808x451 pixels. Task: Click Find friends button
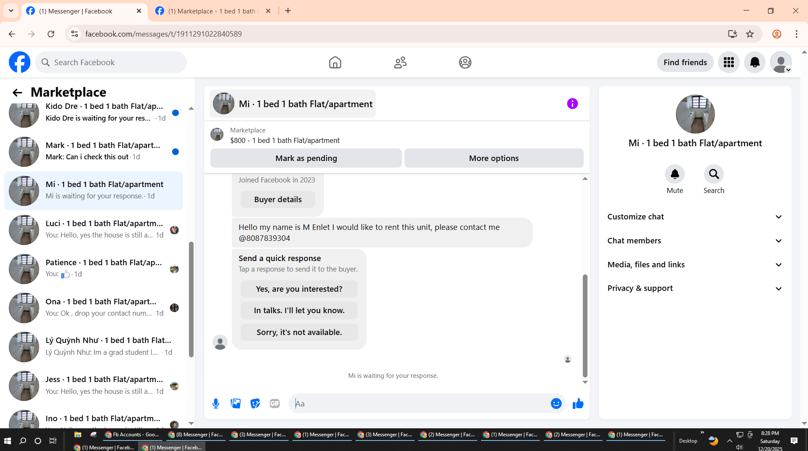685,62
